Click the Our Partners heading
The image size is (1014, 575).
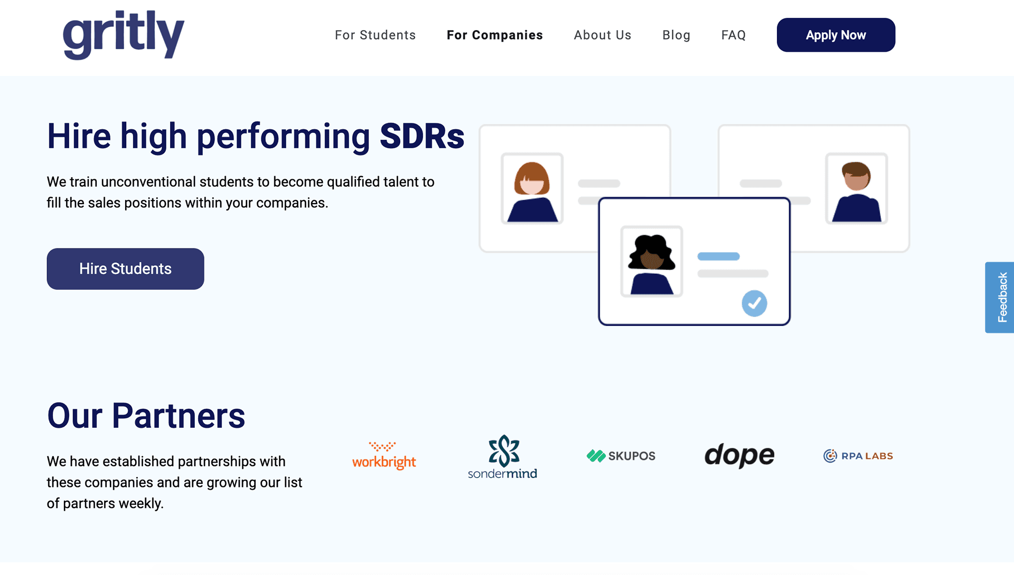[146, 416]
